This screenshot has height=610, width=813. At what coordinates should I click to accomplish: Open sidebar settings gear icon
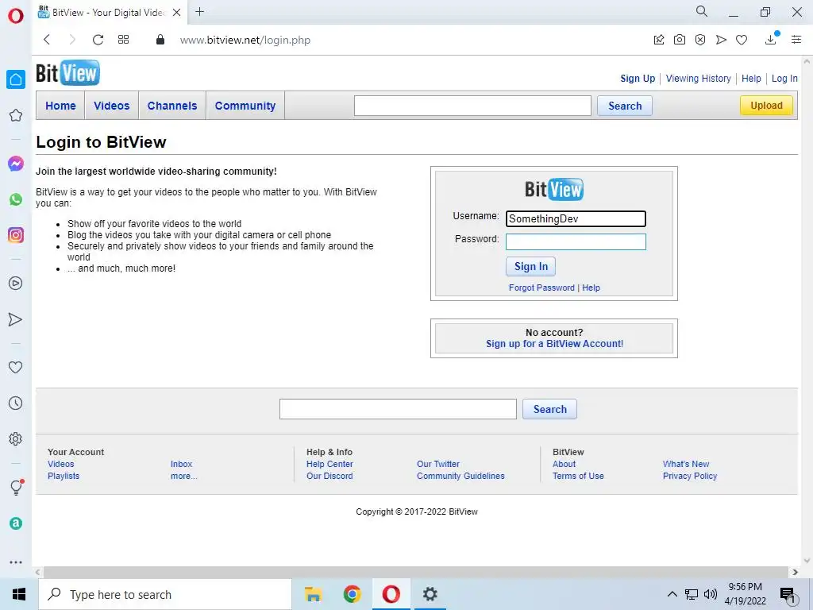16,438
